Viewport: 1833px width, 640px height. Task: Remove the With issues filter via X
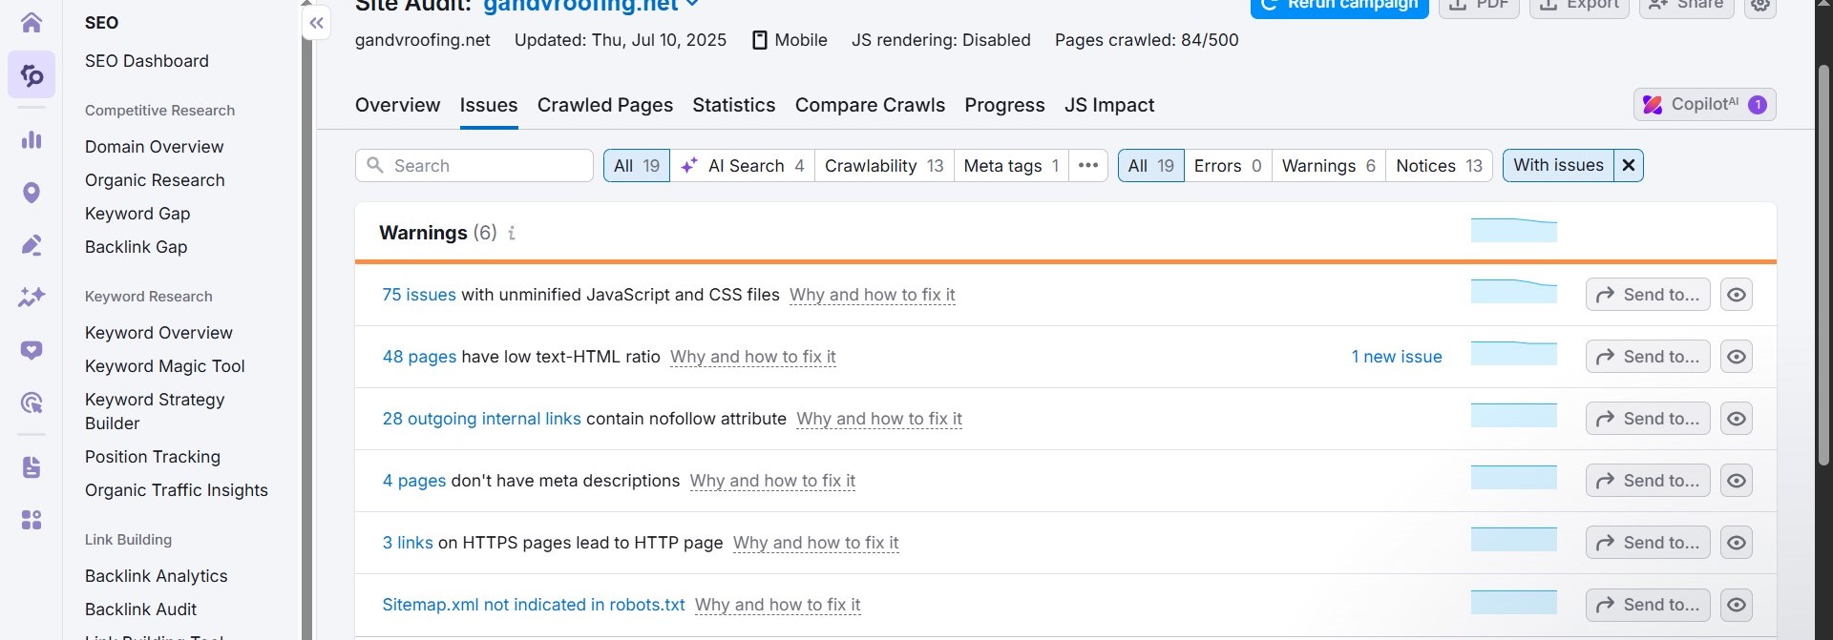click(x=1629, y=165)
